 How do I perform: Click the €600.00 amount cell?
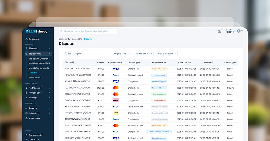101,107
